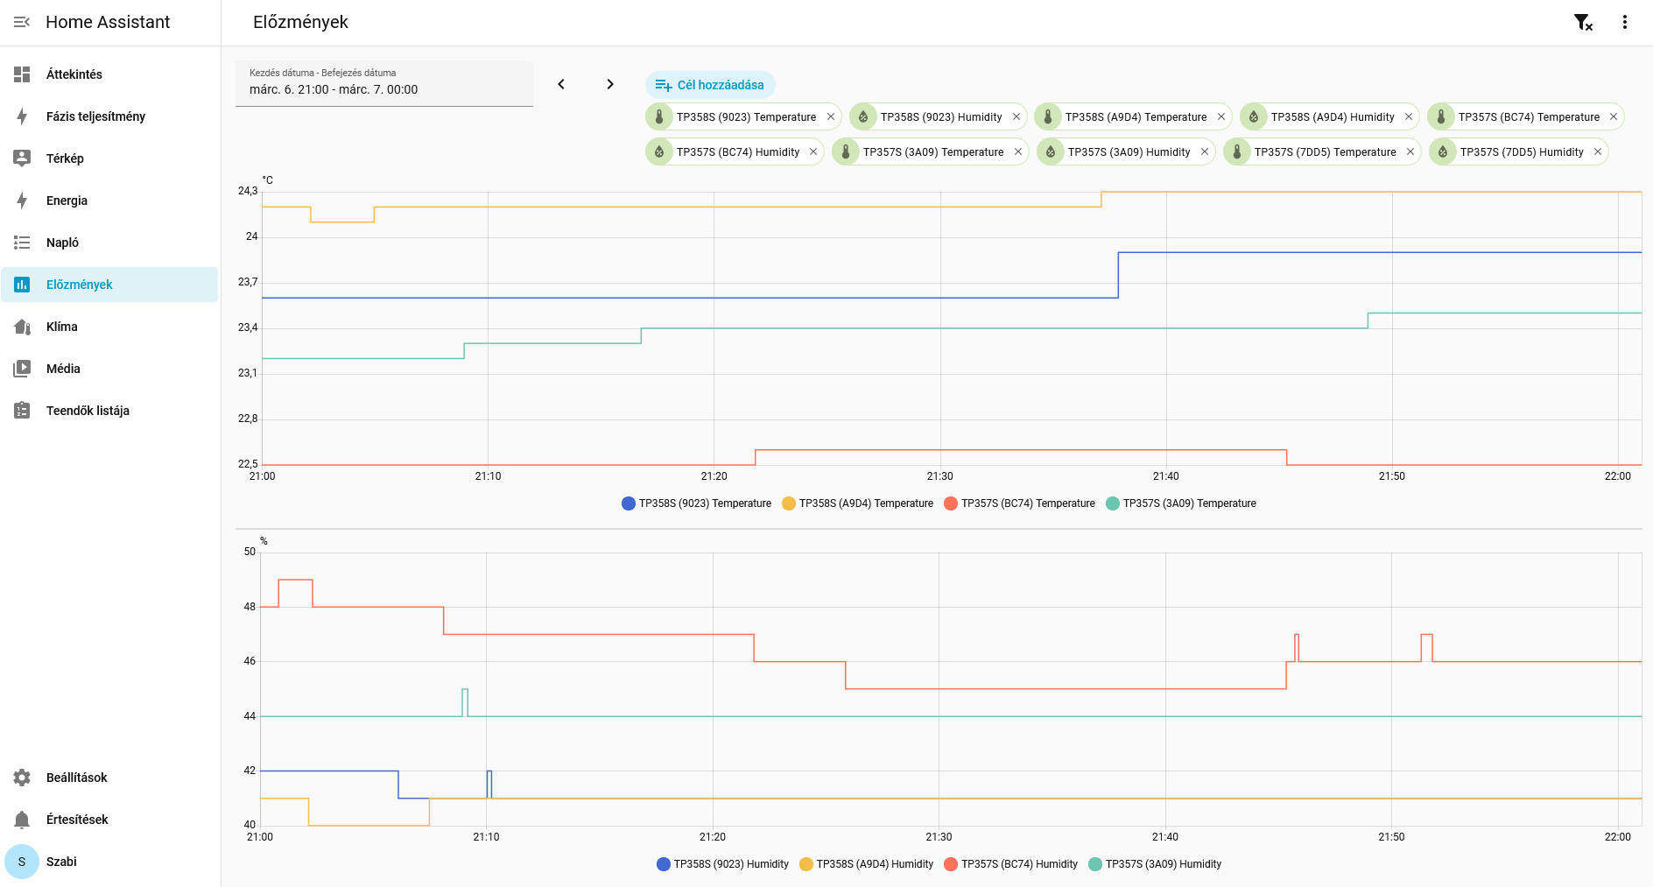This screenshot has height=887, width=1653.
Task: Open Teendők listája page
Action: coord(109,411)
